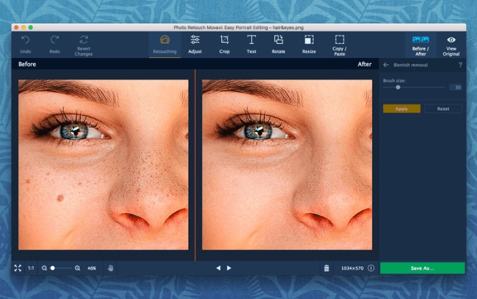Click the image info icon

(x=371, y=268)
